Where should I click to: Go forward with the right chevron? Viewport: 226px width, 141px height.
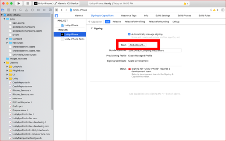tap(66, 10)
